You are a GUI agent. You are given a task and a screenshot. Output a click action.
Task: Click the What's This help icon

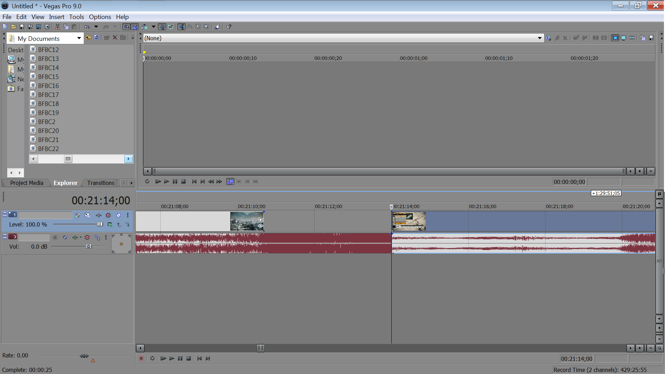(229, 27)
